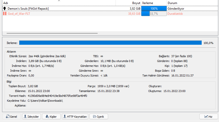
Task: Click the 100% progress bar of Demon's Souls
Action: 154,8
